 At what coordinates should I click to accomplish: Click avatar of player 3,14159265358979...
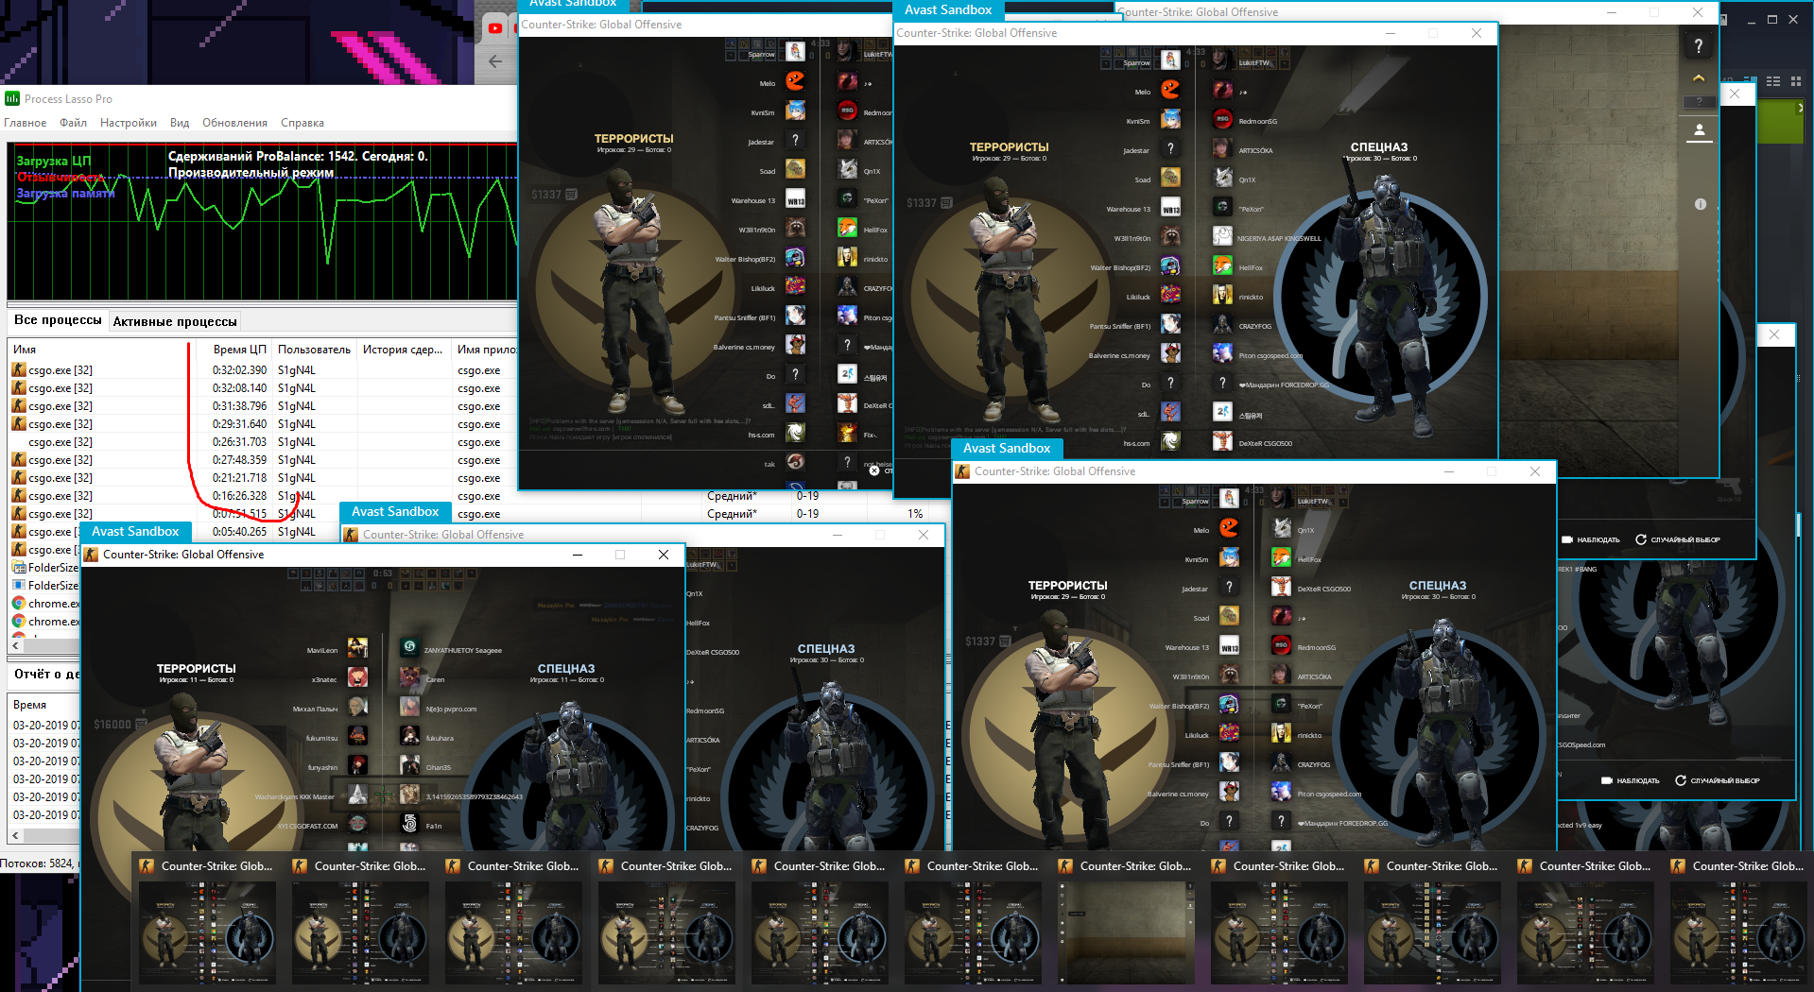tap(409, 795)
